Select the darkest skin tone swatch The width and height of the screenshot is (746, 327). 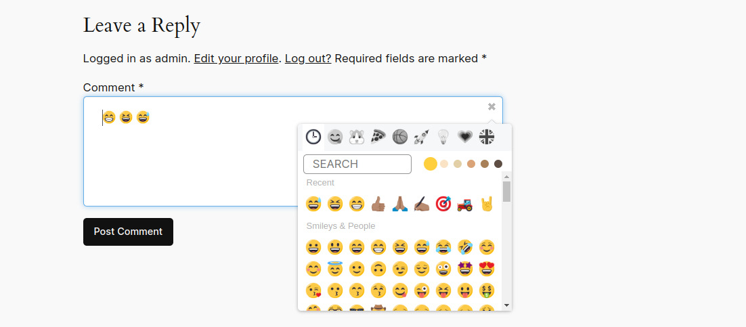tap(498, 164)
